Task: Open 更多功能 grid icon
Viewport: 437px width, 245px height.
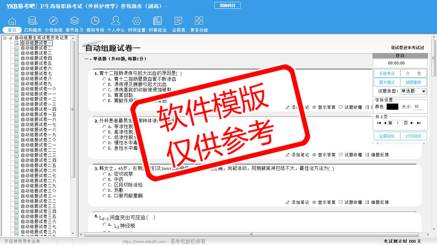Action: click(x=199, y=21)
